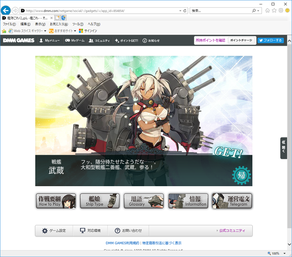Click the ポイントチャージ button
292x257 pixels.
pos(241,40)
